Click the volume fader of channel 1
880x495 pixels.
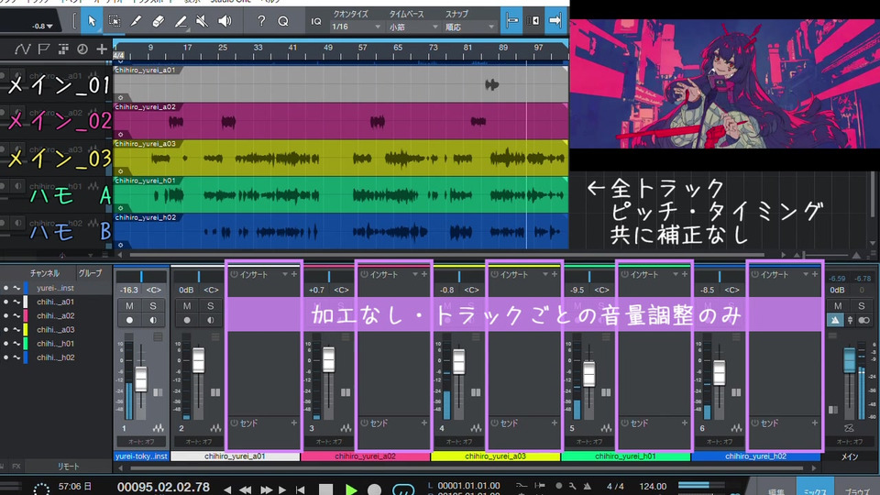coord(141,379)
